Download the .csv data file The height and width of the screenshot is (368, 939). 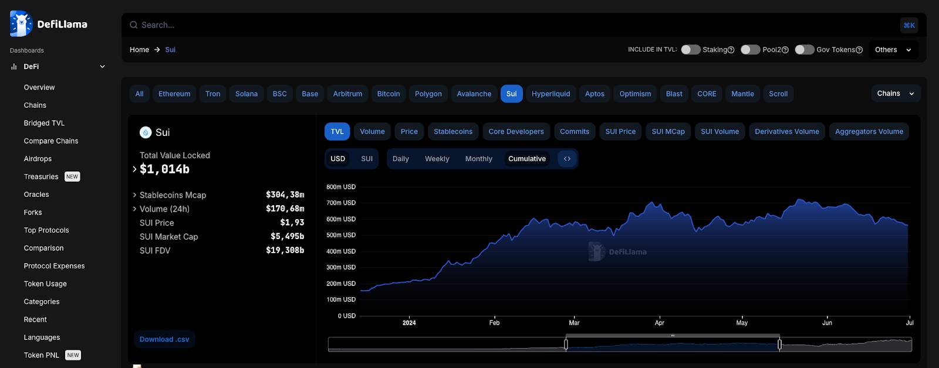(164, 339)
